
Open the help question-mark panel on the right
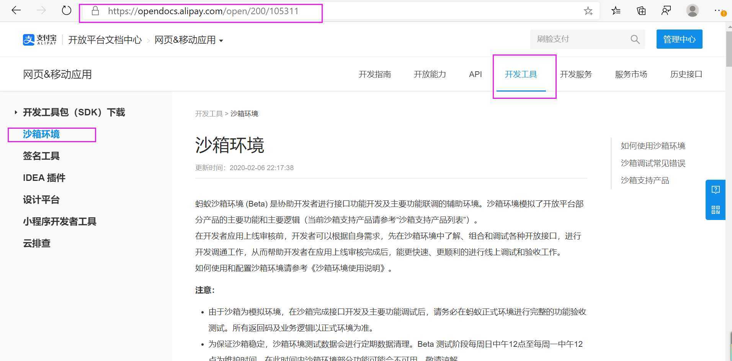coord(716,189)
